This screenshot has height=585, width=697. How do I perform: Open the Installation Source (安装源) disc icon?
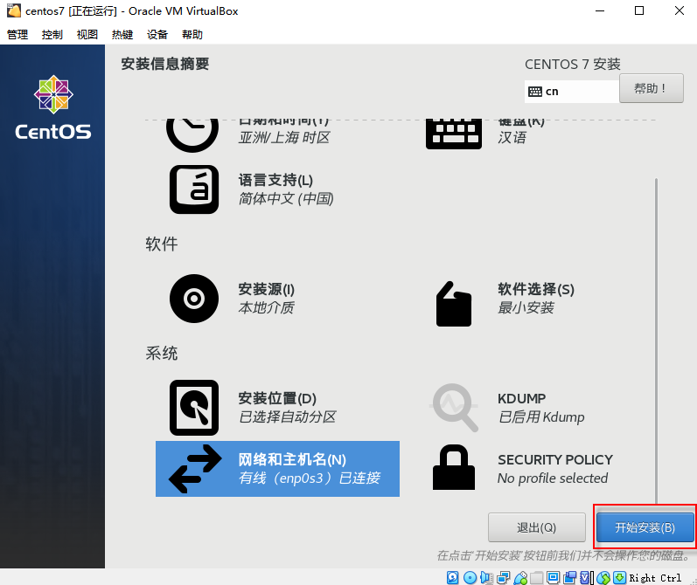pyautogui.click(x=194, y=299)
